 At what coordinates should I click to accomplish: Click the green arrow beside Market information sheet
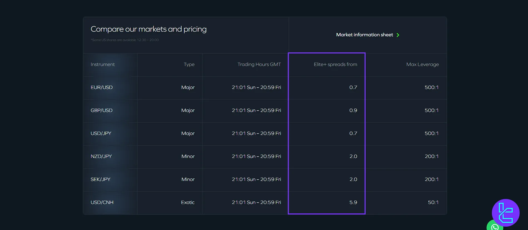click(x=398, y=35)
